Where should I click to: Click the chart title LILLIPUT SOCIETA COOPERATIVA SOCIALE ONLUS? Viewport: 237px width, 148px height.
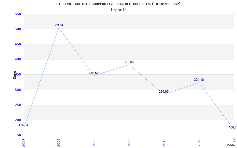coord(118,4)
